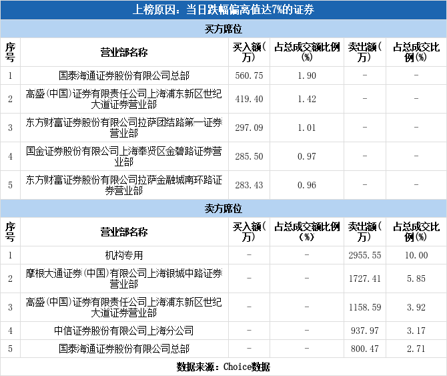Click buy amount 419.40
447x376 pixels.
click(x=249, y=99)
